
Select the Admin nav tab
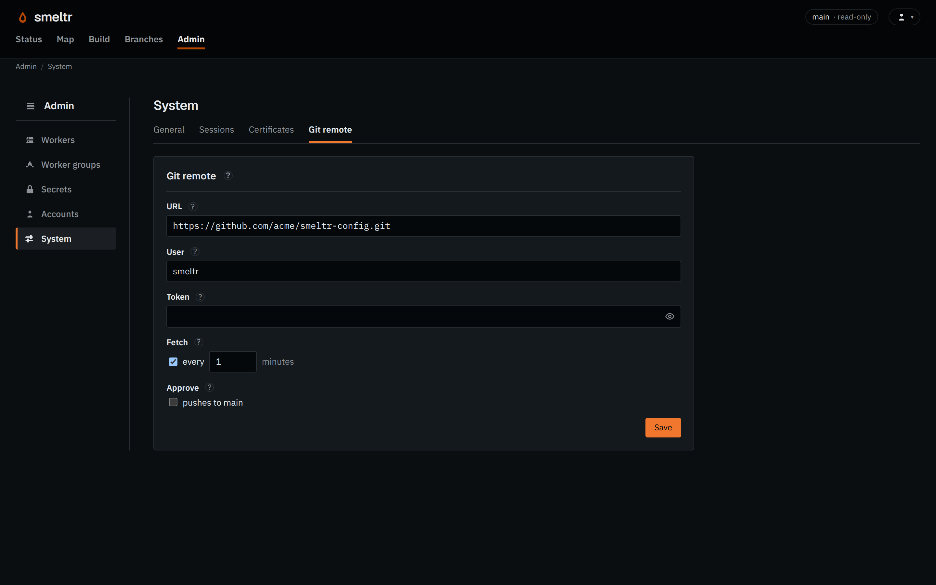pyautogui.click(x=191, y=39)
